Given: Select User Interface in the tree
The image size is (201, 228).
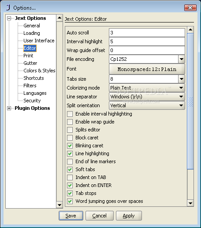Looking at the screenshot, I should [x=39, y=41].
